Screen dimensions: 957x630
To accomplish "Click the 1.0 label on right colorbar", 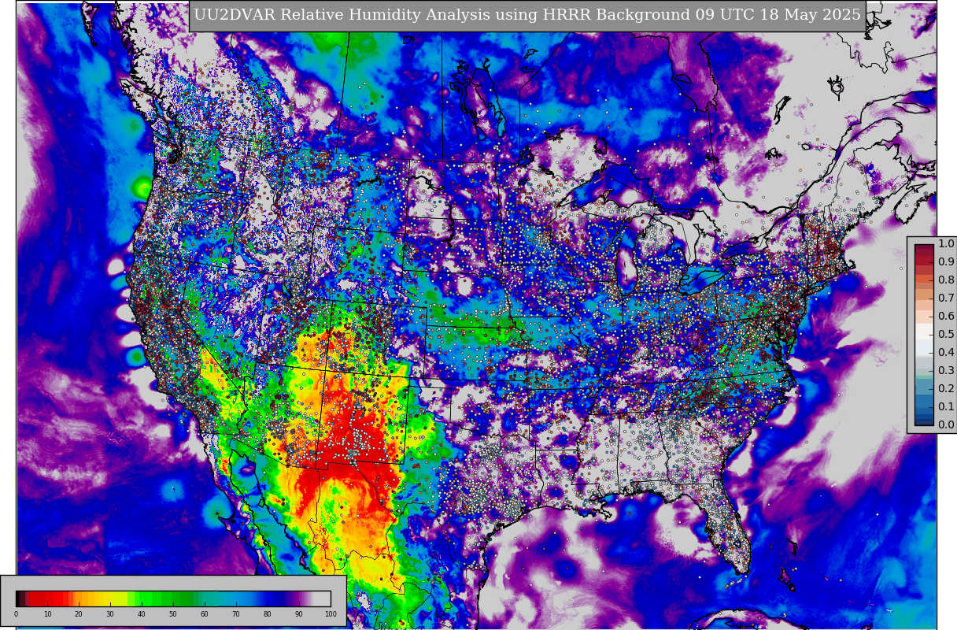I will 946,244.
